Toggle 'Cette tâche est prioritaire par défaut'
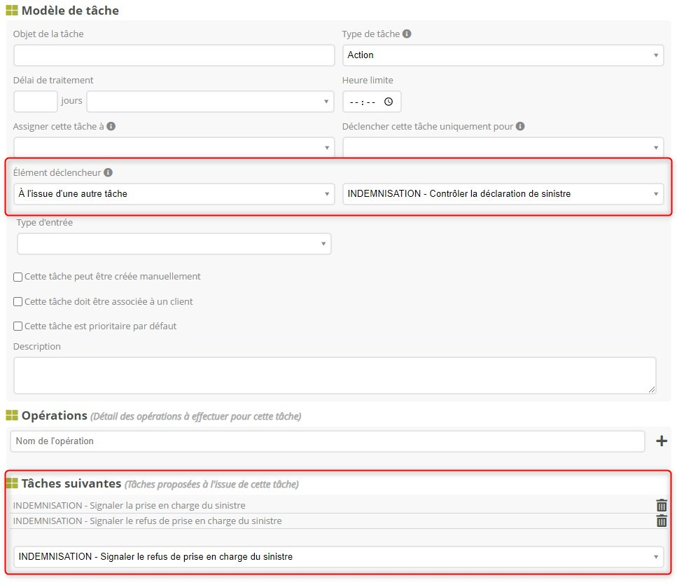This screenshot has height=585, width=677. [x=18, y=326]
